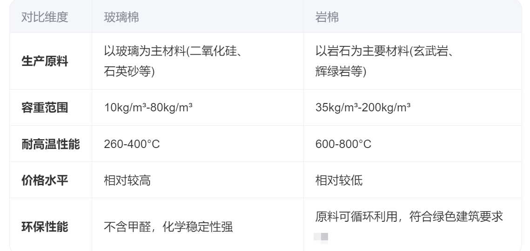Click the 相对较低 price cell
530x251 pixels.
(x=338, y=180)
